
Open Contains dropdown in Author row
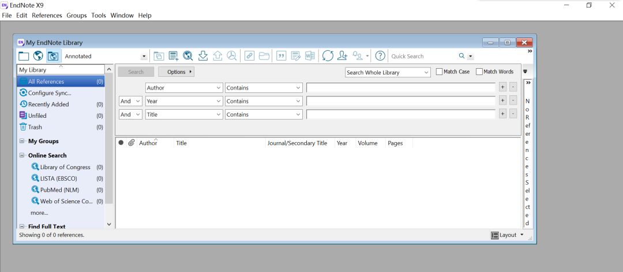pos(264,88)
